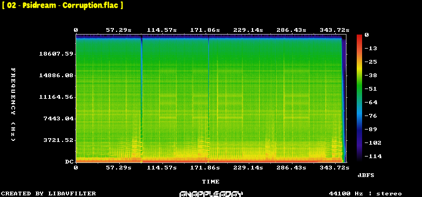Click the DC frequency axis label

click(x=69, y=162)
